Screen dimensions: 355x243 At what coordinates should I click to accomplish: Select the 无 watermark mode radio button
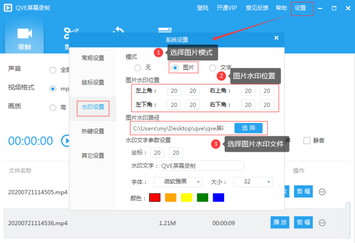pyautogui.click(x=137, y=67)
